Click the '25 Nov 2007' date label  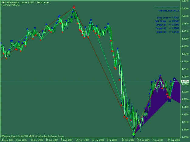(83, 140)
